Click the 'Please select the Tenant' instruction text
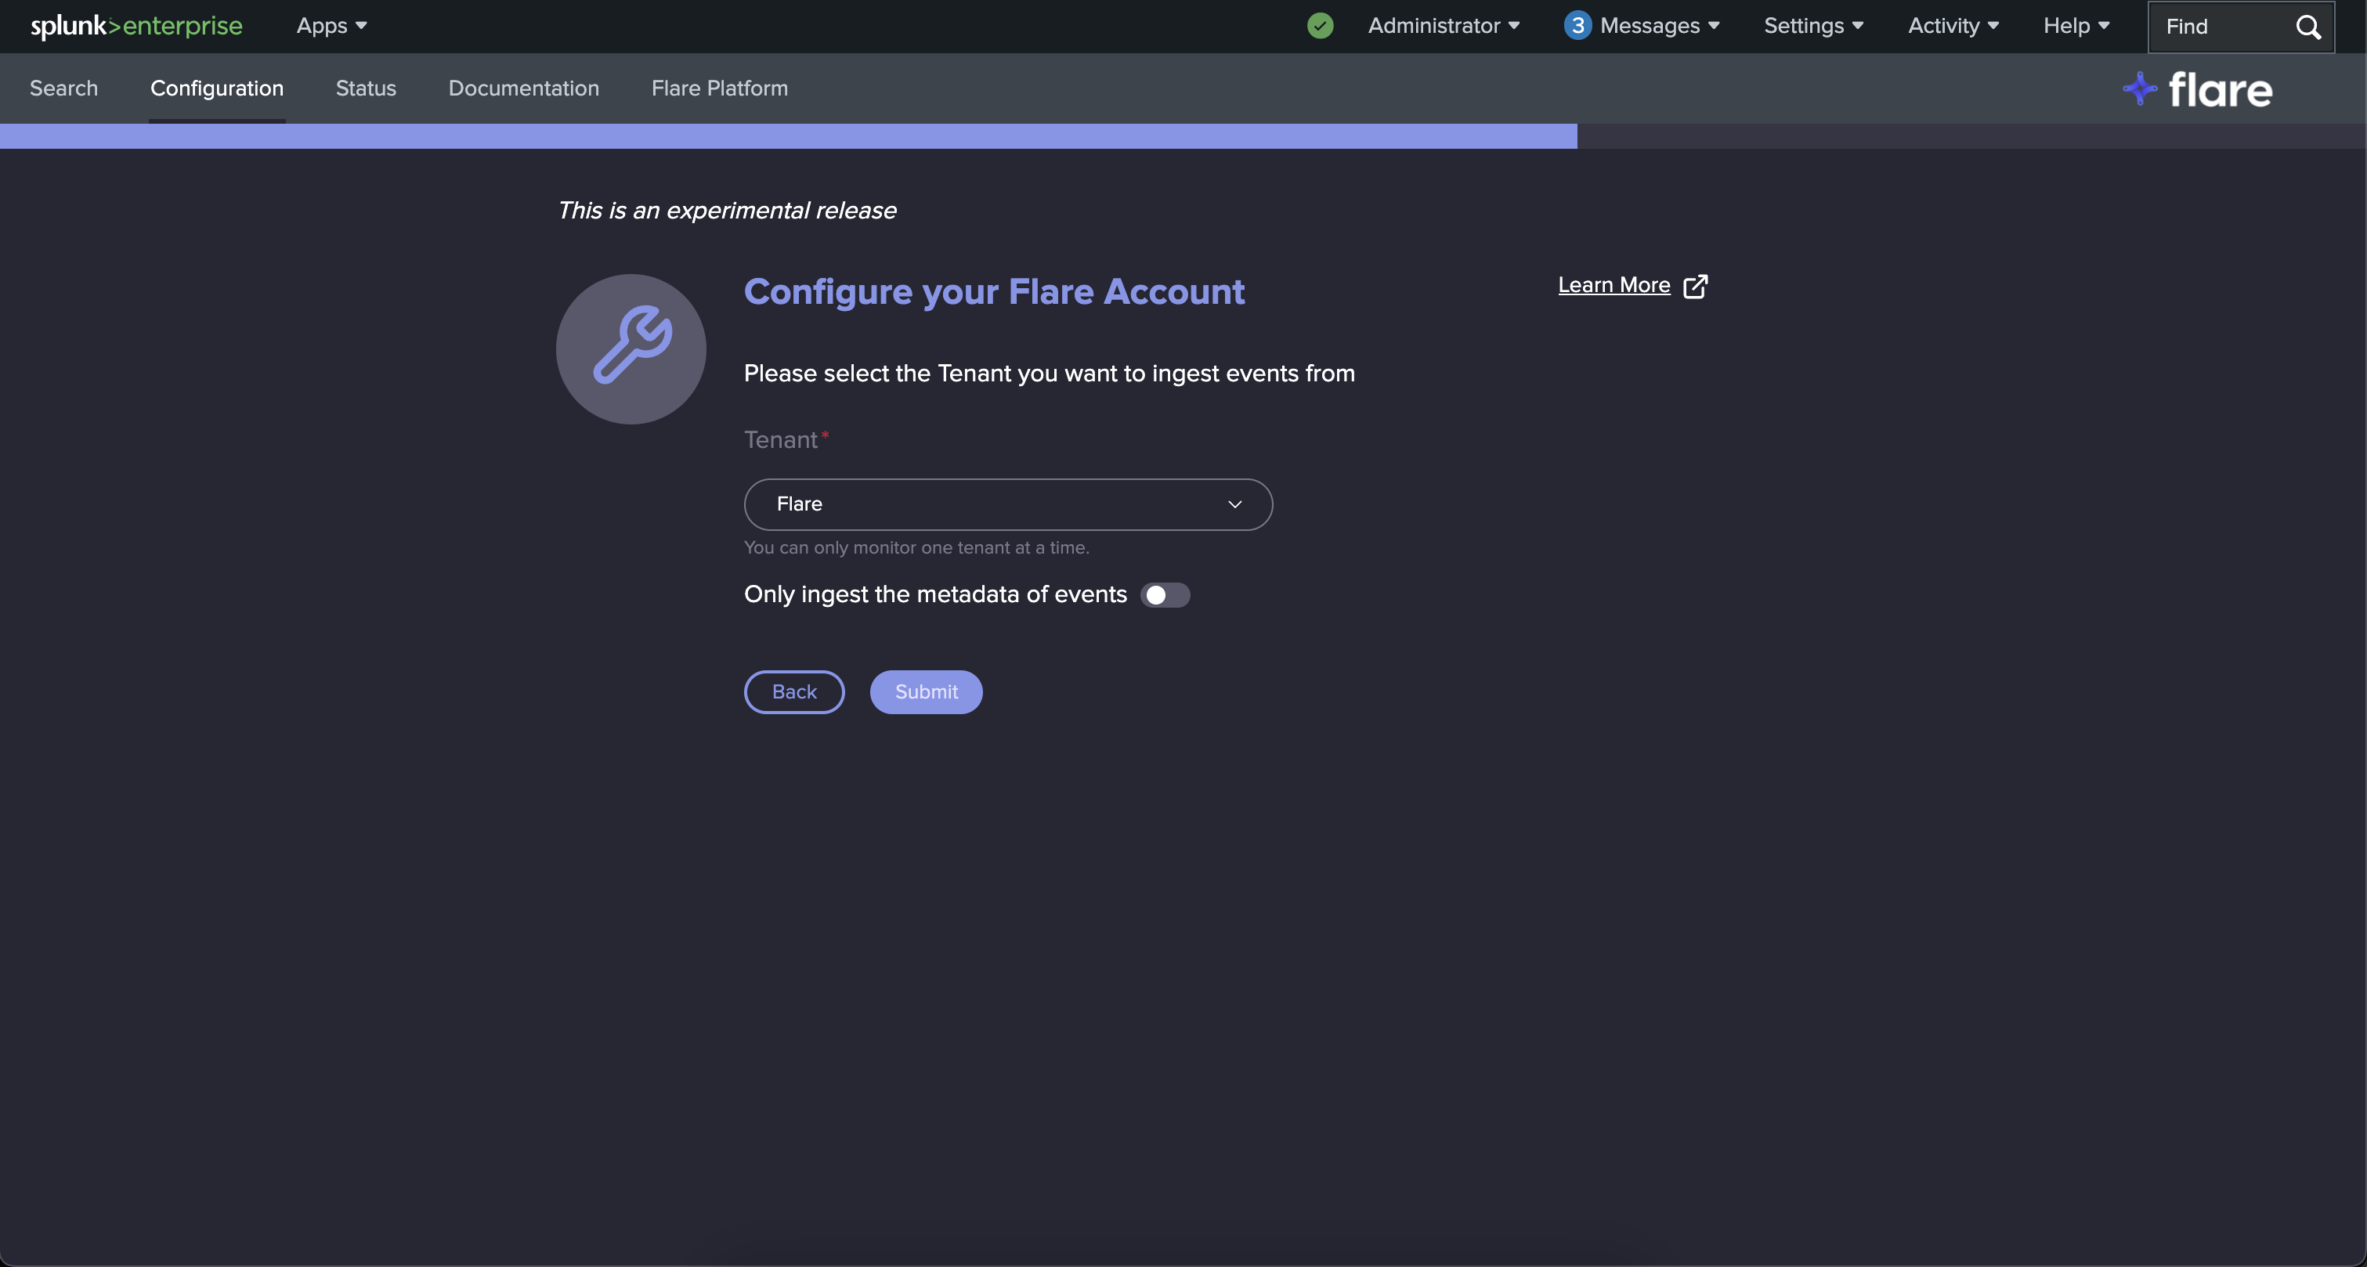This screenshot has width=2367, height=1267. [x=1050, y=373]
